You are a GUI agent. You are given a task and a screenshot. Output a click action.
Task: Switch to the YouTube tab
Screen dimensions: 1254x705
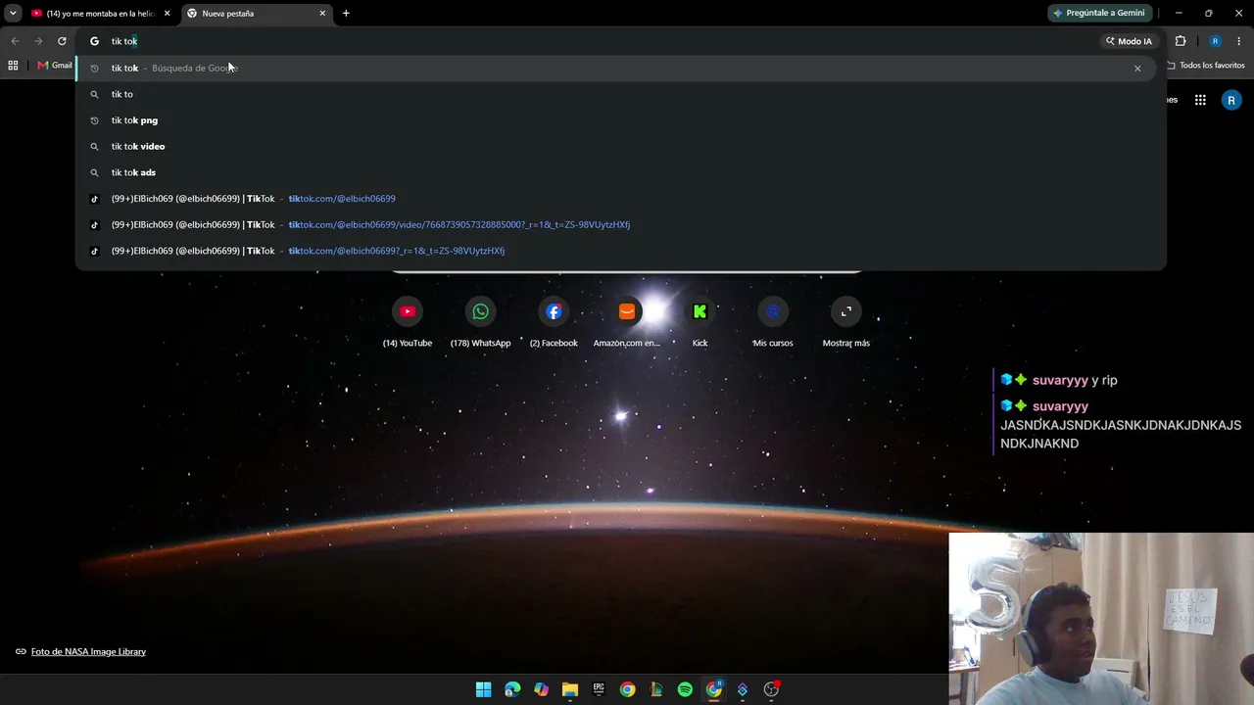pyautogui.click(x=102, y=14)
